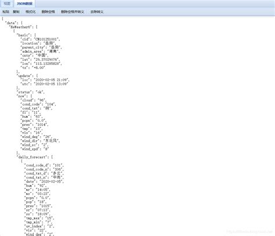Click the "basic" key line
Image resolution: width=275 pixels, height=236 pixels.
tap(26, 35)
